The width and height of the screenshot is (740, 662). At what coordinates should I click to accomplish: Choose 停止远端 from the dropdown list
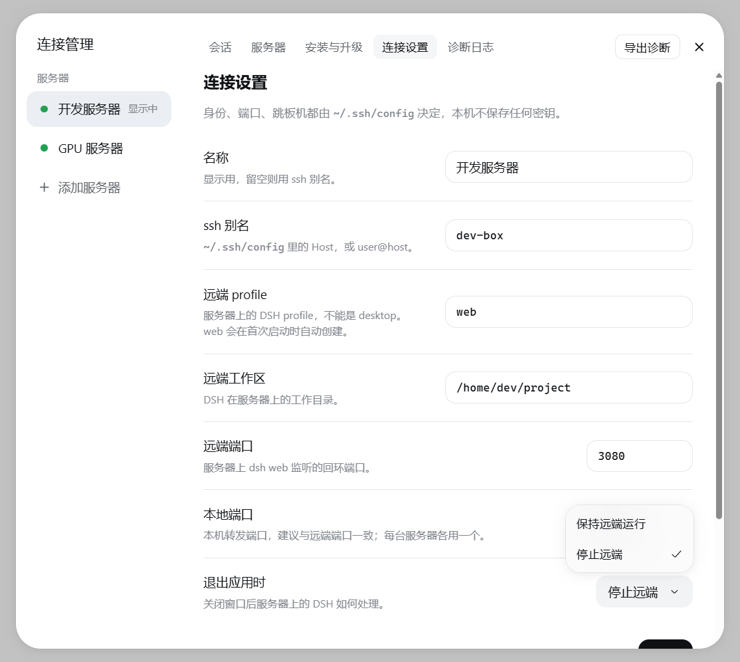(x=630, y=554)
